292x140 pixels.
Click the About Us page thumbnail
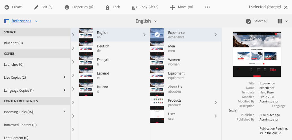pos(157,89)
